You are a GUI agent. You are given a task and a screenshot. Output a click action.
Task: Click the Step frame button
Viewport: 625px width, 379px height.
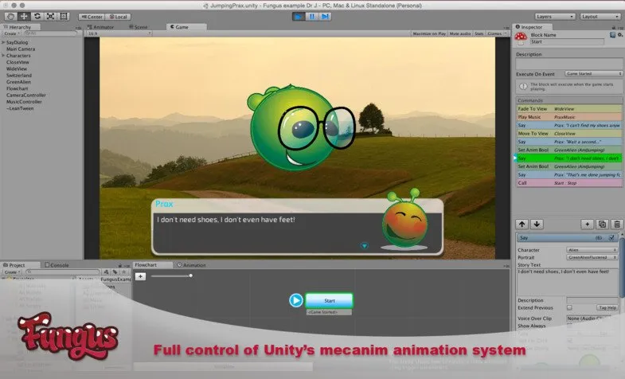[x=325, y=17]
